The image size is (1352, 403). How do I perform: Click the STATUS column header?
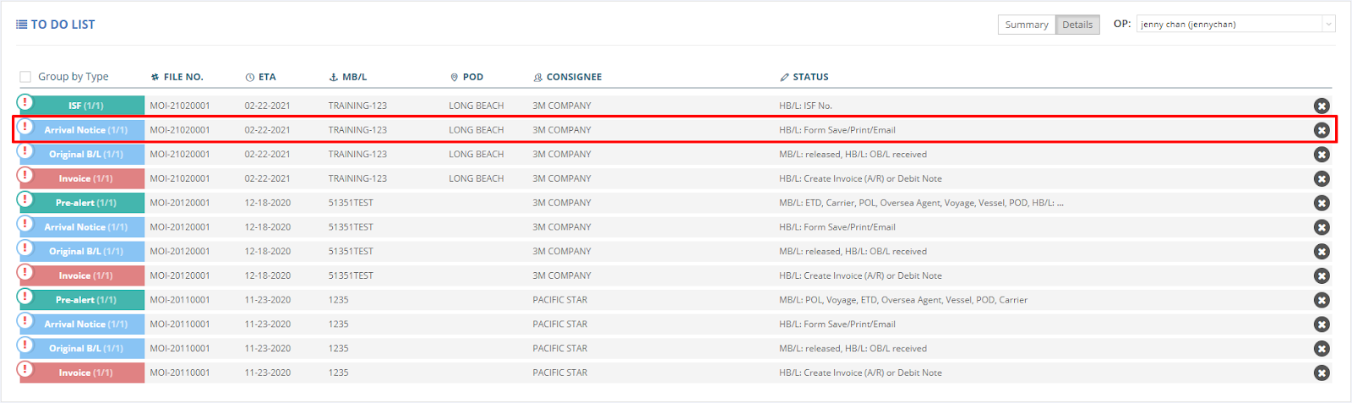pos(810,77)
